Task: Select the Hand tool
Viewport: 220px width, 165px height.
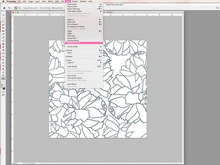Action: pyautogui.click(x=3, y=75)
